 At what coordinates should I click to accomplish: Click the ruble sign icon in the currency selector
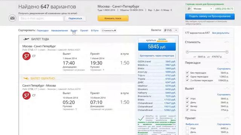pyautogui.click(x=165, y=30)
